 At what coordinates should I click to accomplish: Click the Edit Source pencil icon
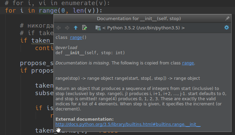85,28
